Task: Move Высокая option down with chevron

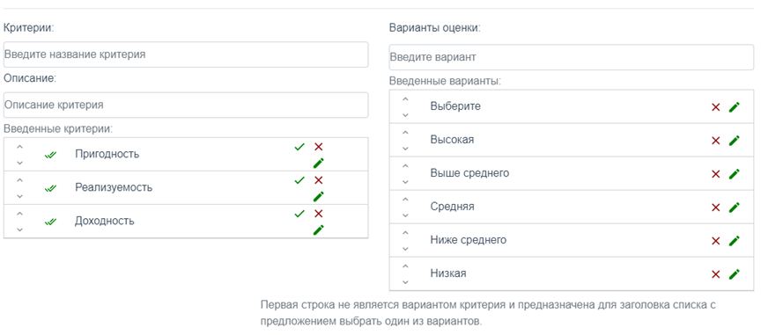Action: coord(406,149)
